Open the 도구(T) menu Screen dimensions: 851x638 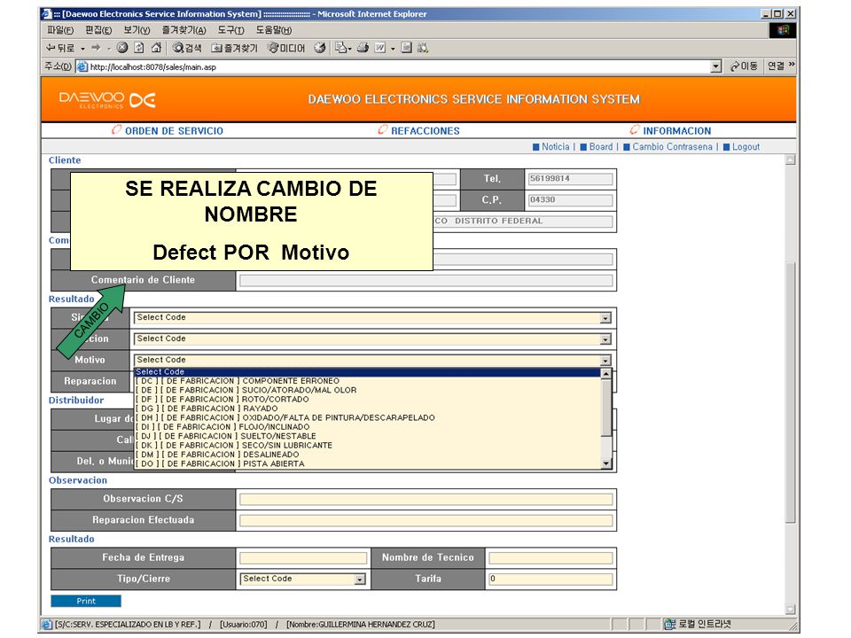[230, 30]
